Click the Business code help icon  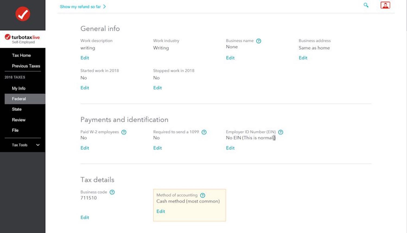[112, 192]
